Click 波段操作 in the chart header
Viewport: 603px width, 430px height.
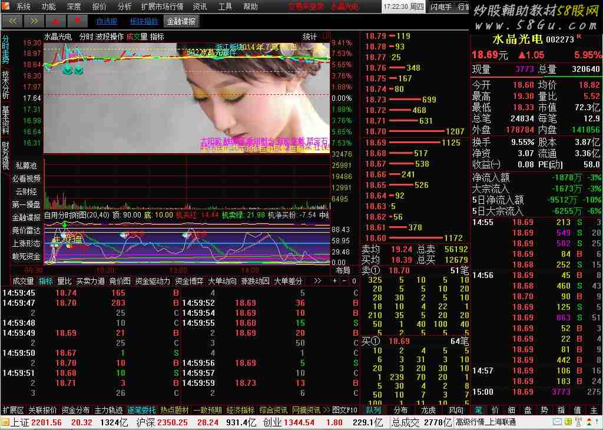click(x=110, y=37)
